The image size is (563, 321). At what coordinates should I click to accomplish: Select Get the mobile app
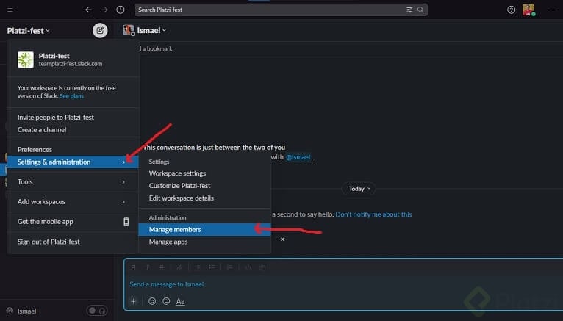tap(73, 222)
